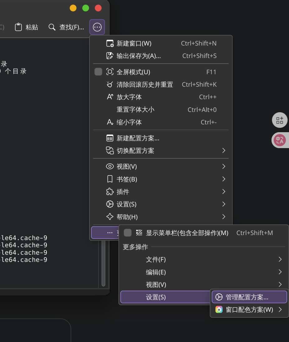Select the 放大字体 enlarge font icon

pyautogui.click(x=110, y=97)
